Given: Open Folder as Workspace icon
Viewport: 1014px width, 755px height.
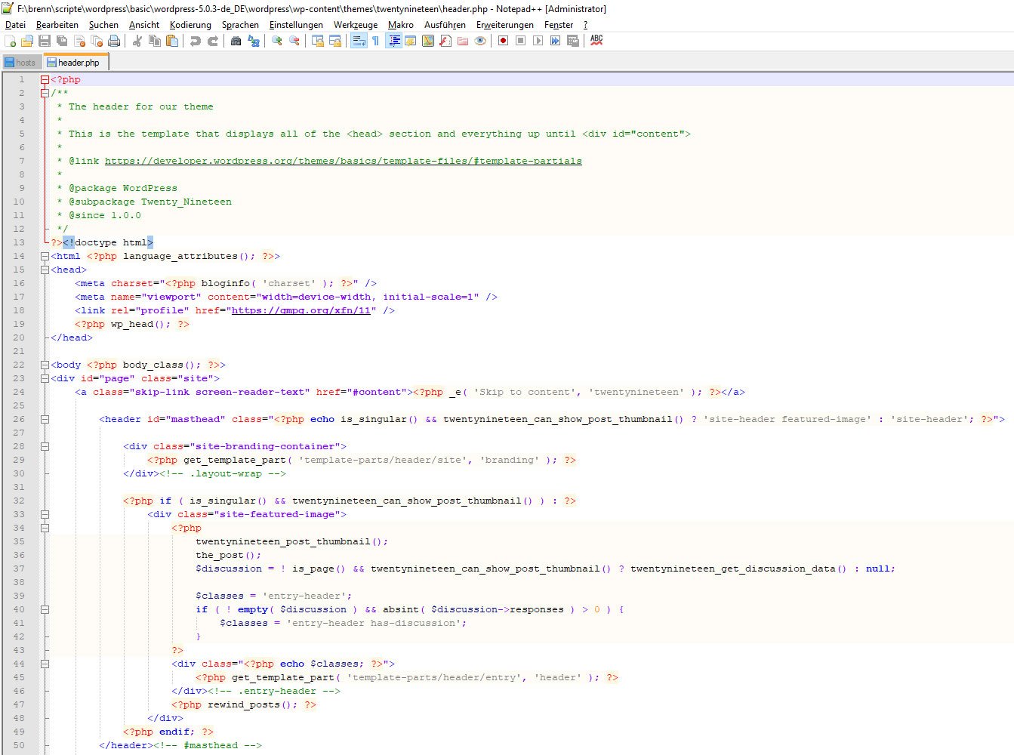Looking at the screenshot, I should tap(463, 41).
